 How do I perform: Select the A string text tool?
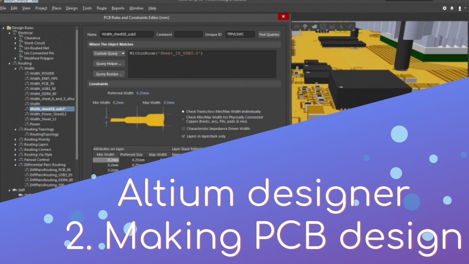(x=341, y=26)
